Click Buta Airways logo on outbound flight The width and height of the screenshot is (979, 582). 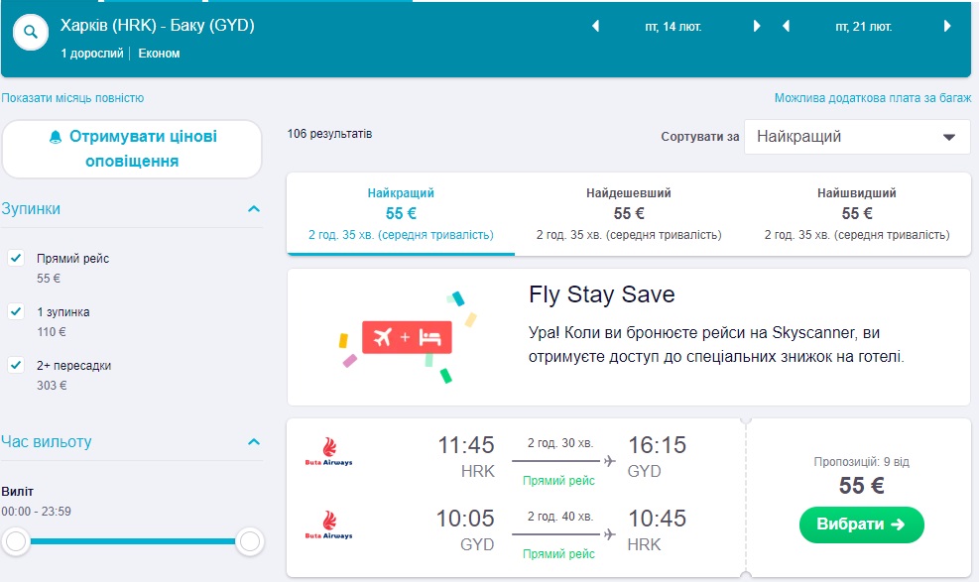328,452
